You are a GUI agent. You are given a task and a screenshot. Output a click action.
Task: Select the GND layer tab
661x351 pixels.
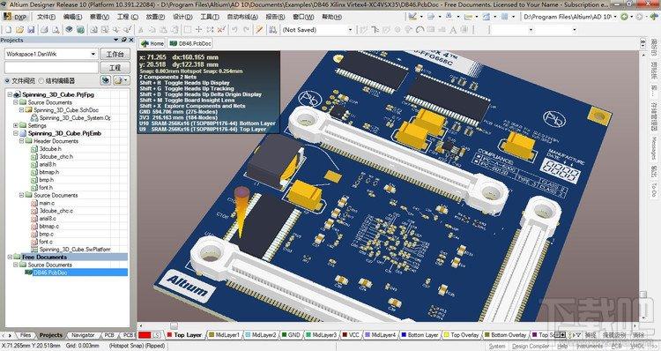coord(291,335)
